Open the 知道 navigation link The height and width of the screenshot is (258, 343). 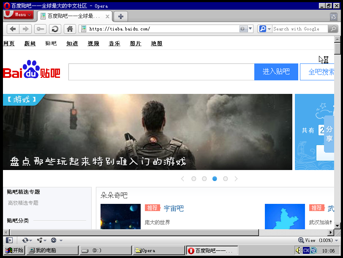[x=72, y=44]
